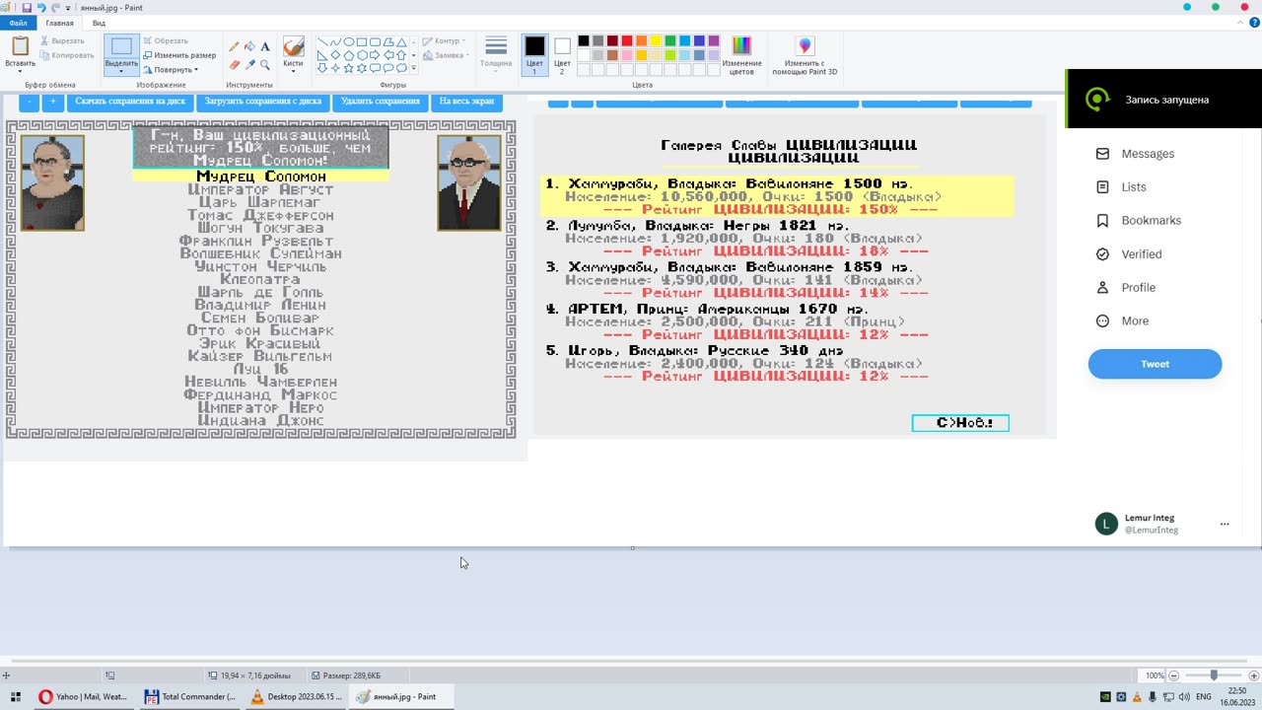Open Messages in the side panel
The width and height of the screenshot is (1262, 710).
pyautogui.click(x=1135, y=154)
